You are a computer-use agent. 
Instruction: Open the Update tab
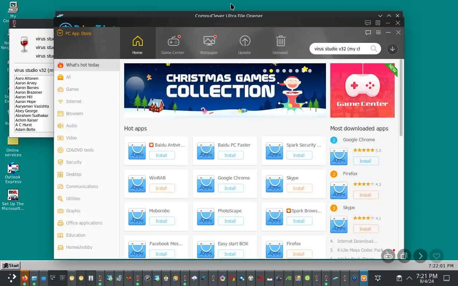[x=245, y=45]
